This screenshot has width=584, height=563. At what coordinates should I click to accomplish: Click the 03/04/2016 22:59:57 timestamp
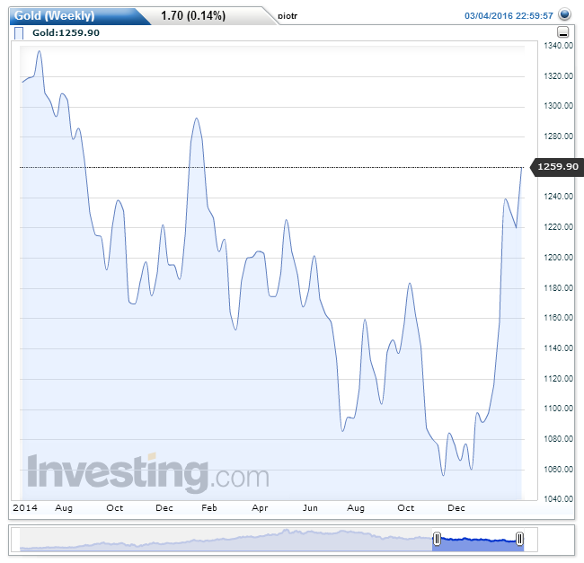509,15
